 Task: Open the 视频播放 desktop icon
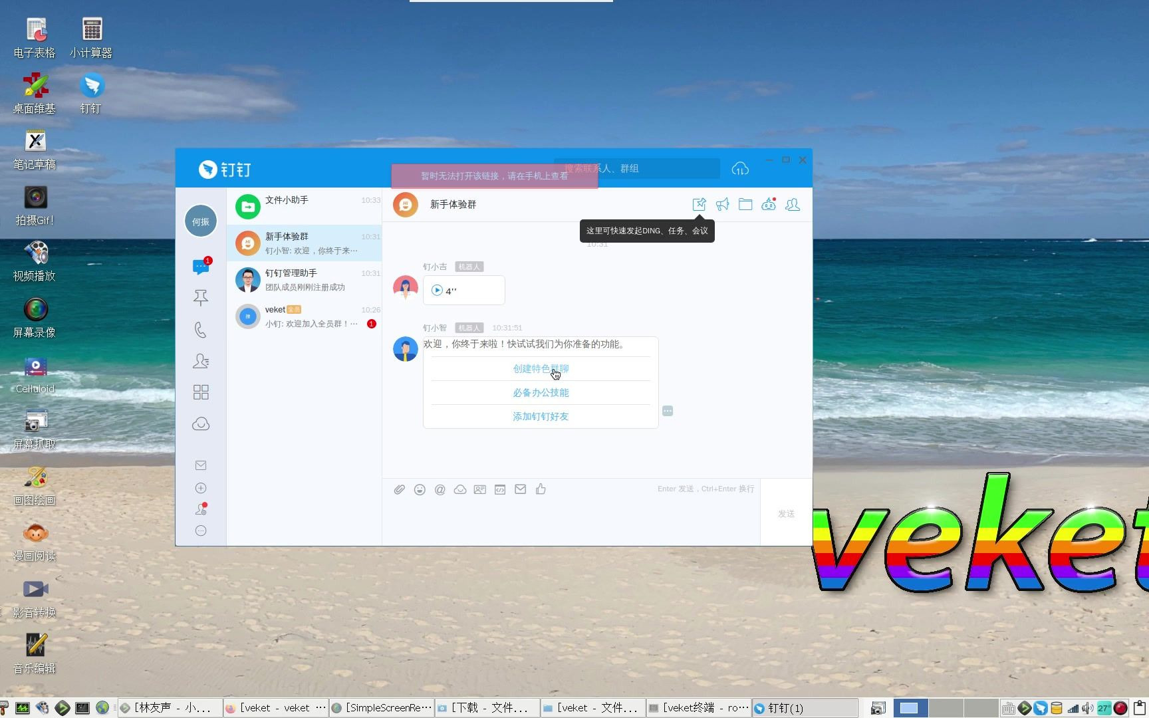pyautogui.click(x=35, y=261)
